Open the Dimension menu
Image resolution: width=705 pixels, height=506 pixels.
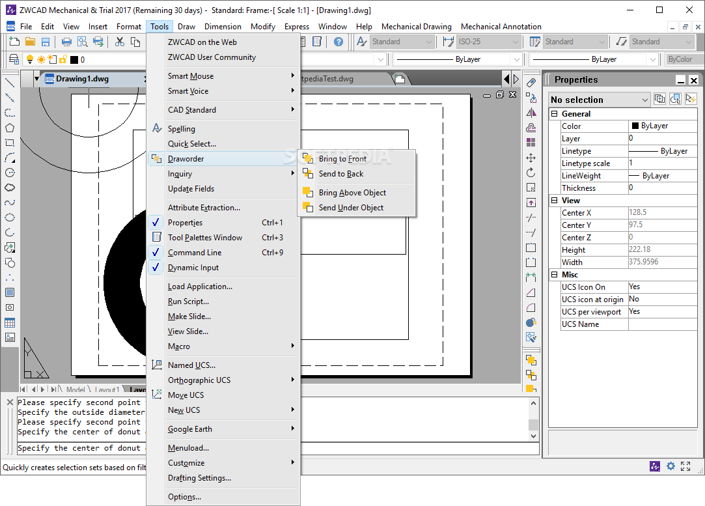click(223, 27)
